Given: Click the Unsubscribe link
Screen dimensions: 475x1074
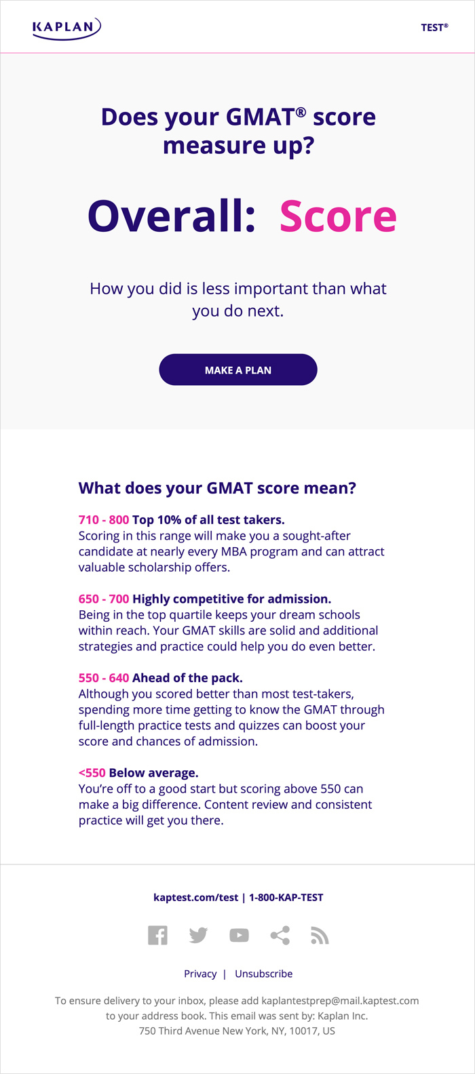Looking at the screenshot, I should (x=263, y=974).
